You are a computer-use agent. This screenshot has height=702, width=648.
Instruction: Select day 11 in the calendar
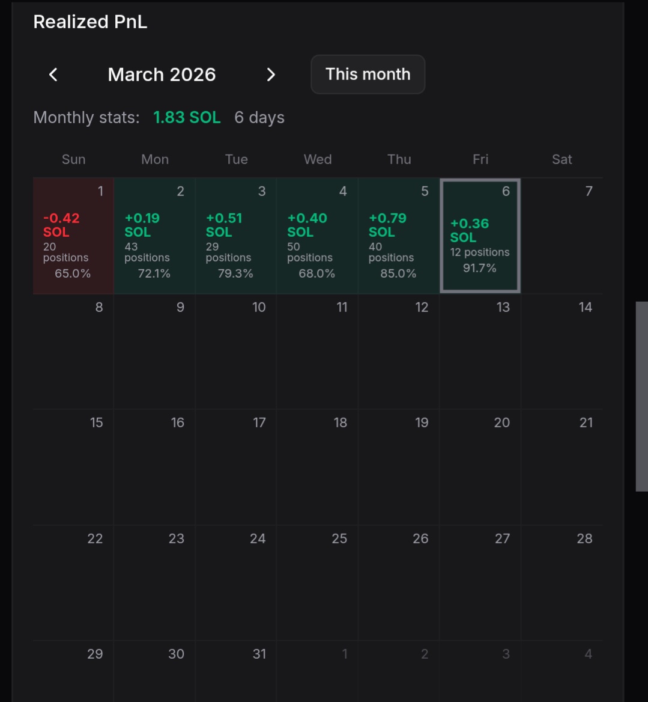point(318,352)
